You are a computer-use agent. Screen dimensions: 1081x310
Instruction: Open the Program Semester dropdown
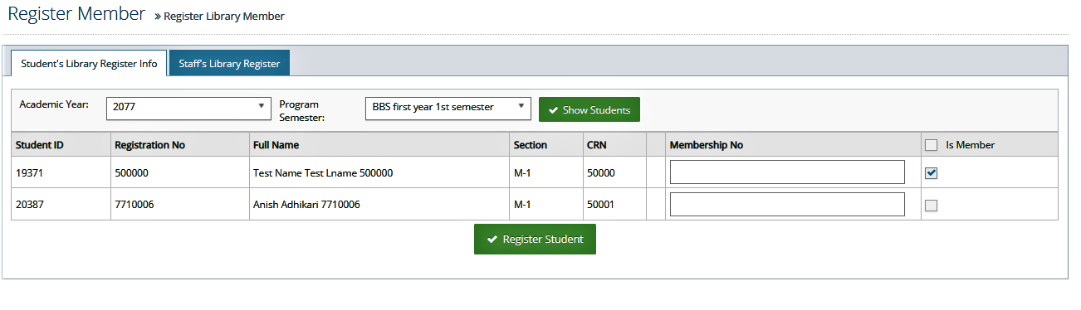(x=448, y=109)
